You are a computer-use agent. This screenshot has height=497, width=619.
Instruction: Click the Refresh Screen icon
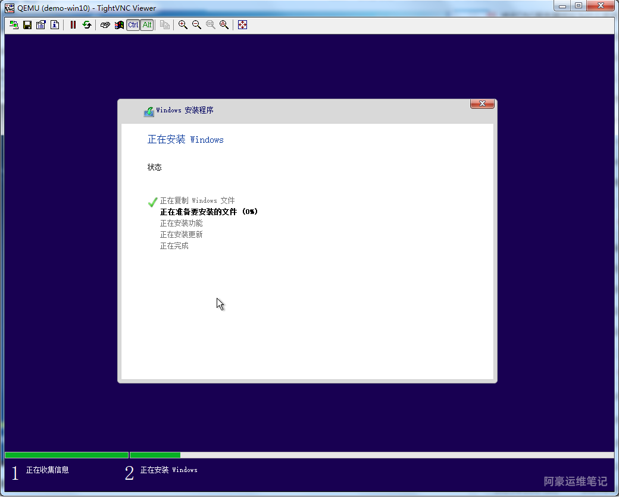87,25
